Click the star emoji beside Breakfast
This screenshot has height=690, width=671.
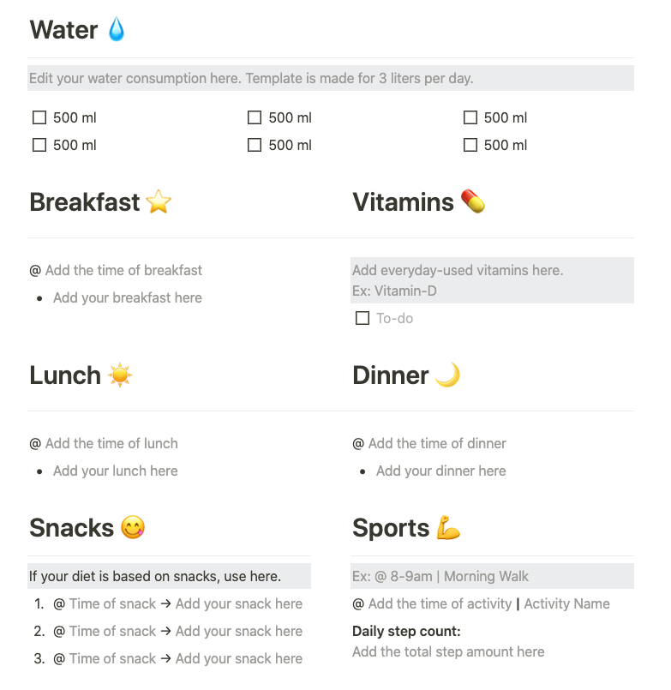tap(159, 202)
